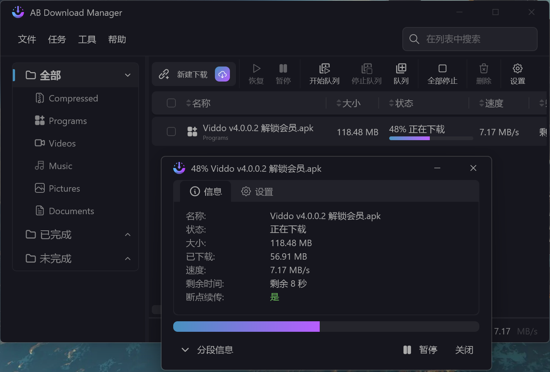Close the download dialog via 关闭 button
The image size is (550, 372).
[x=464, y=350]
